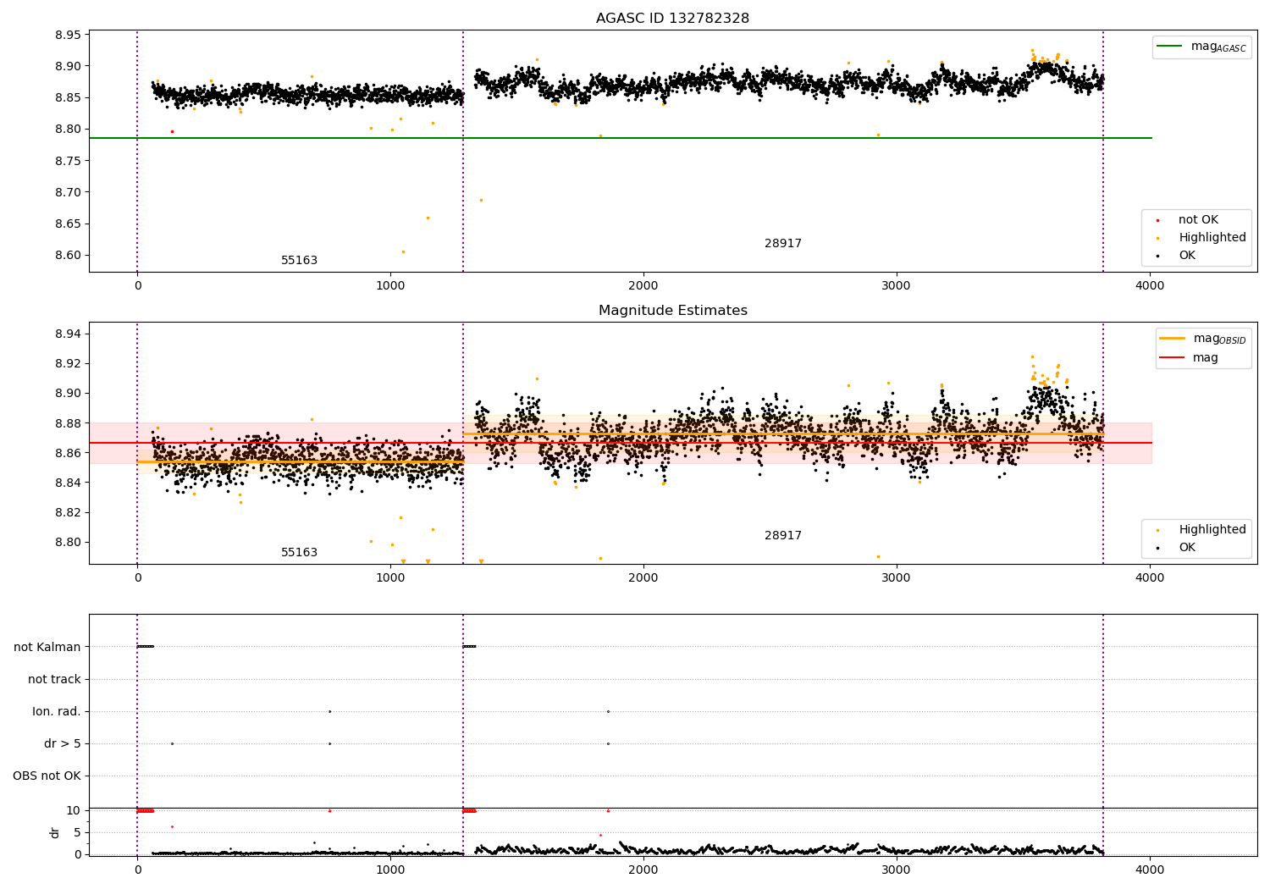
Task: Click the 8.60 y-axis tick label
Action: [68, 256]
